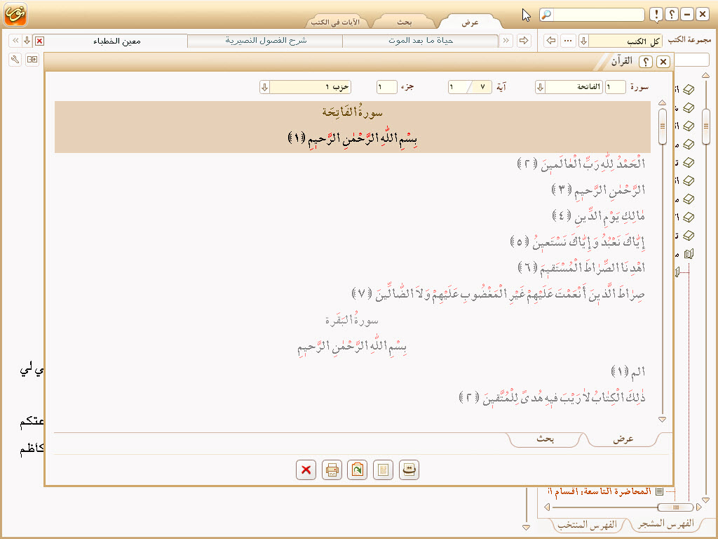
Task: Switch to the الآيات في الكتب tab
Action: click(x=335, y=22)
